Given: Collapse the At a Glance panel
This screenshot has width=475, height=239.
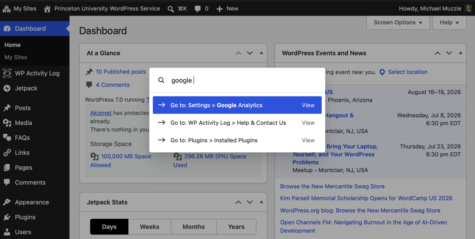Looking at the screenshot, I should tap(261, 53).
